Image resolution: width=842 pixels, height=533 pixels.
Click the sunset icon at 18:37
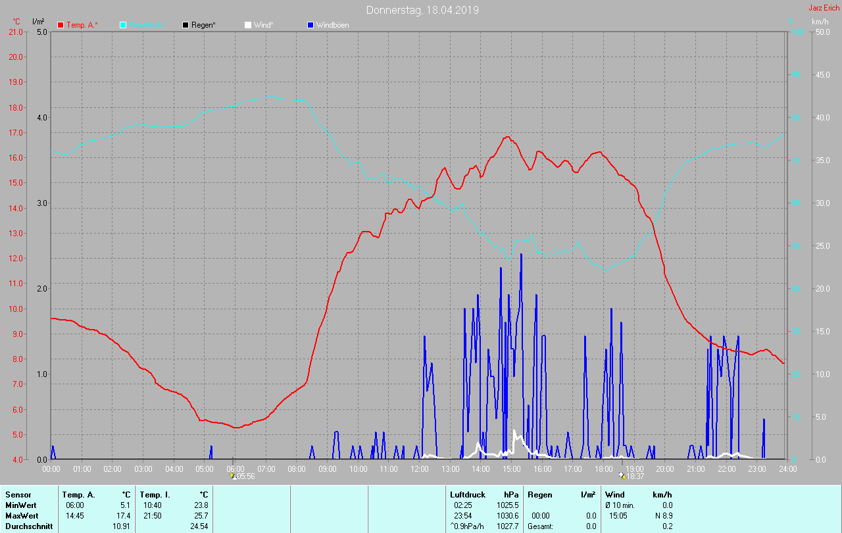622,476
